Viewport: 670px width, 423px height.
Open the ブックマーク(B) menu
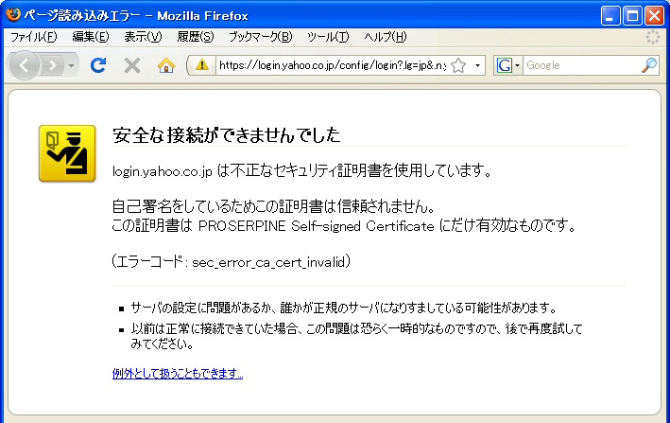tap(260, 37)
